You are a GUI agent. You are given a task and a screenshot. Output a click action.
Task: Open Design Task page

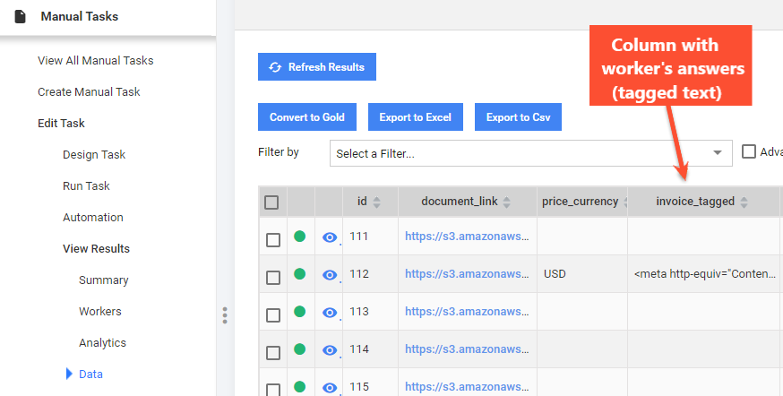click(x=94, y=155)
